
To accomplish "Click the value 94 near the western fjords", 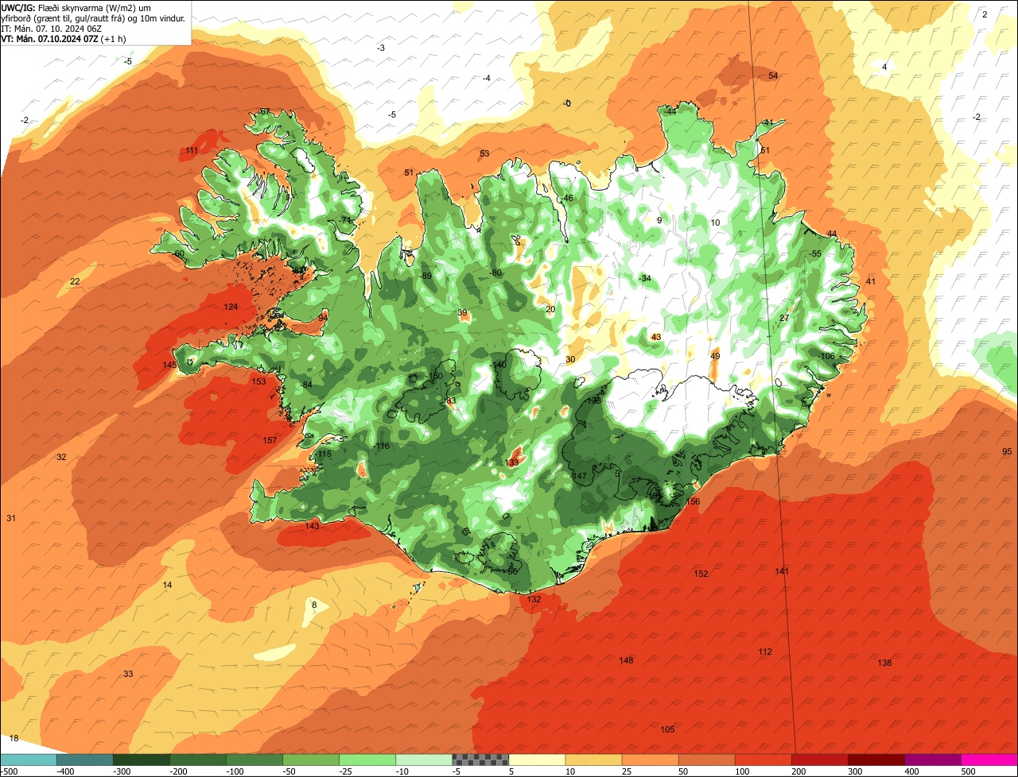I will (322, 317).
